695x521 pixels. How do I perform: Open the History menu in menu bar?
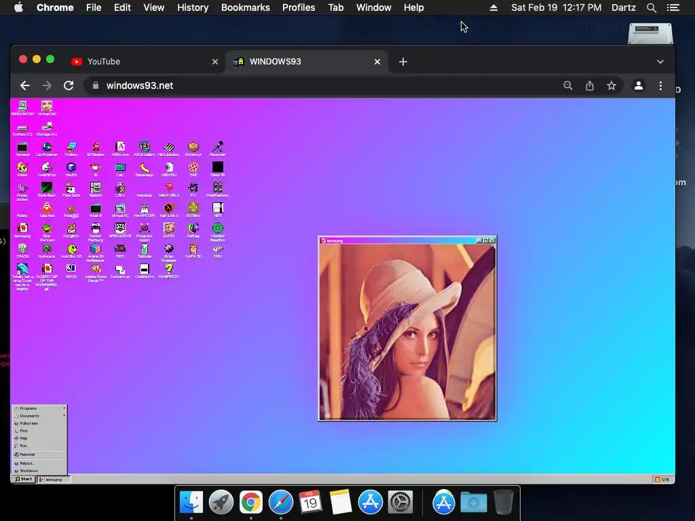point(192,7)
